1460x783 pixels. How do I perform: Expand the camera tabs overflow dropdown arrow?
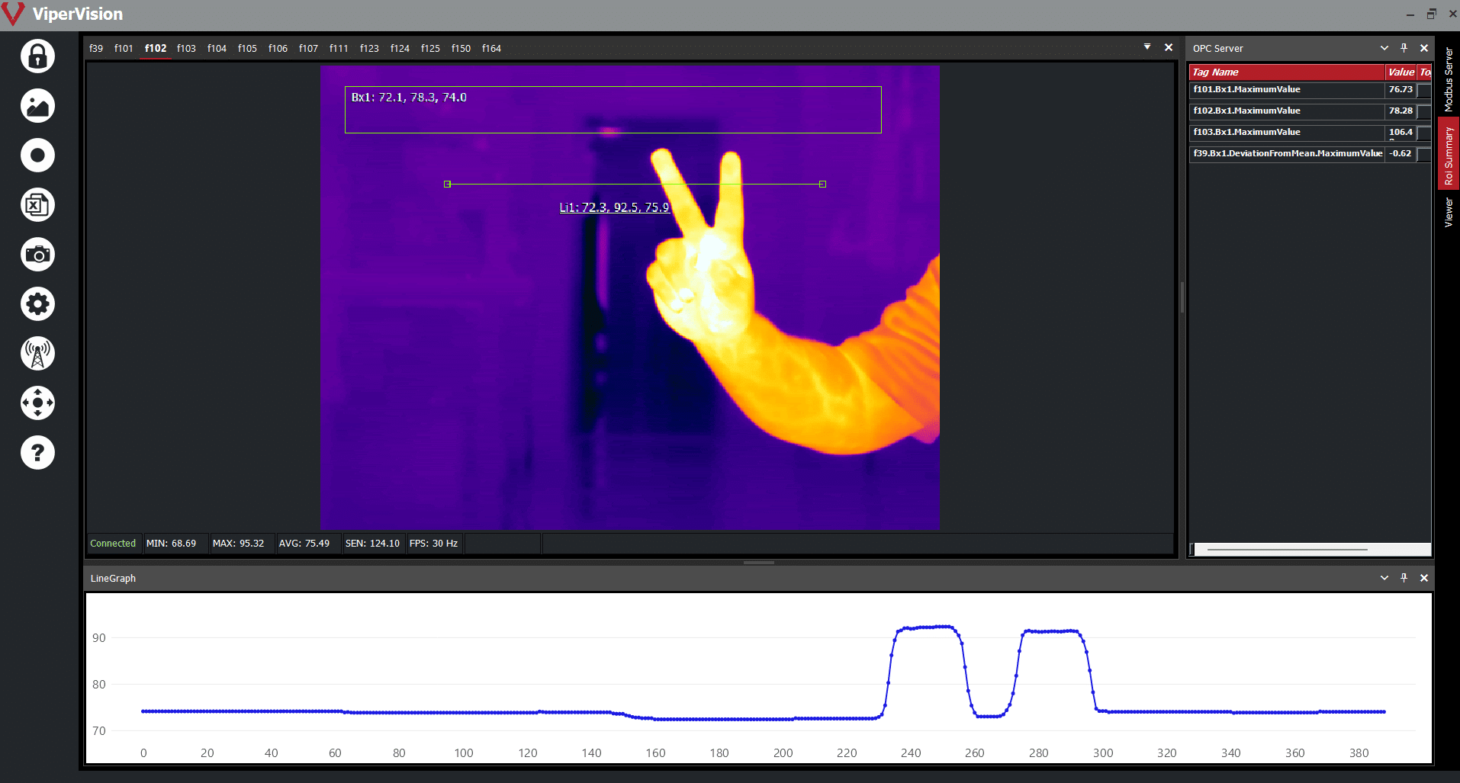click(1147, 47)
